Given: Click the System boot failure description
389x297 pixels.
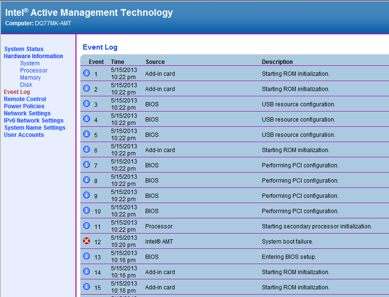Looking at the screenshot, I should [x=287, y=242].
